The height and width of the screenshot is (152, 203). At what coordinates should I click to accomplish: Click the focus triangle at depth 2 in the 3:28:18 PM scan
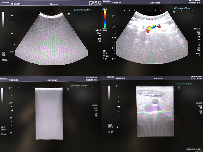tap(120, 107)
